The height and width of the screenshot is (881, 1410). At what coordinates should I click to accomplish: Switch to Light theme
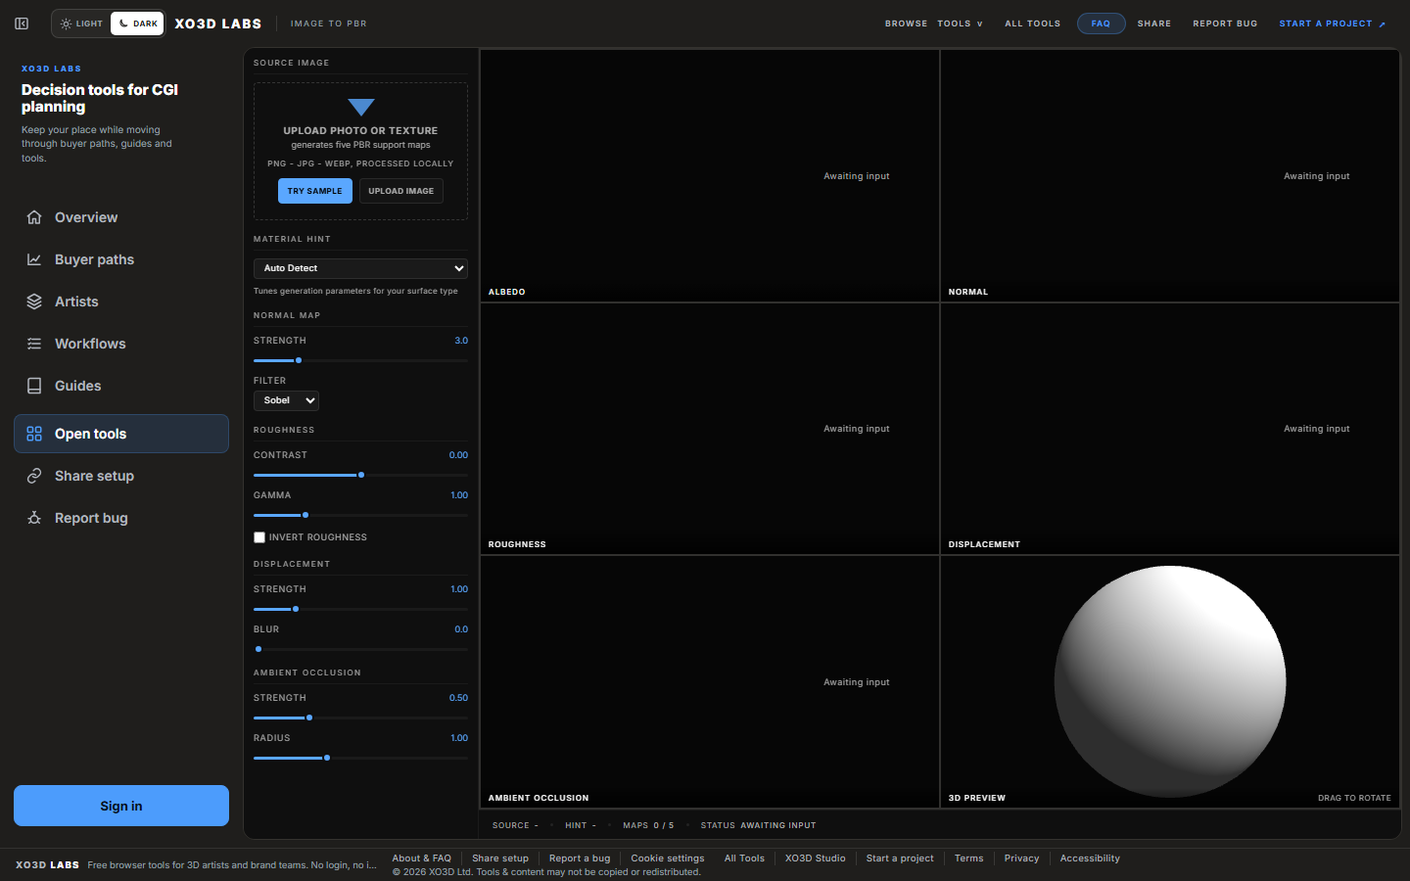pos(81,23)
